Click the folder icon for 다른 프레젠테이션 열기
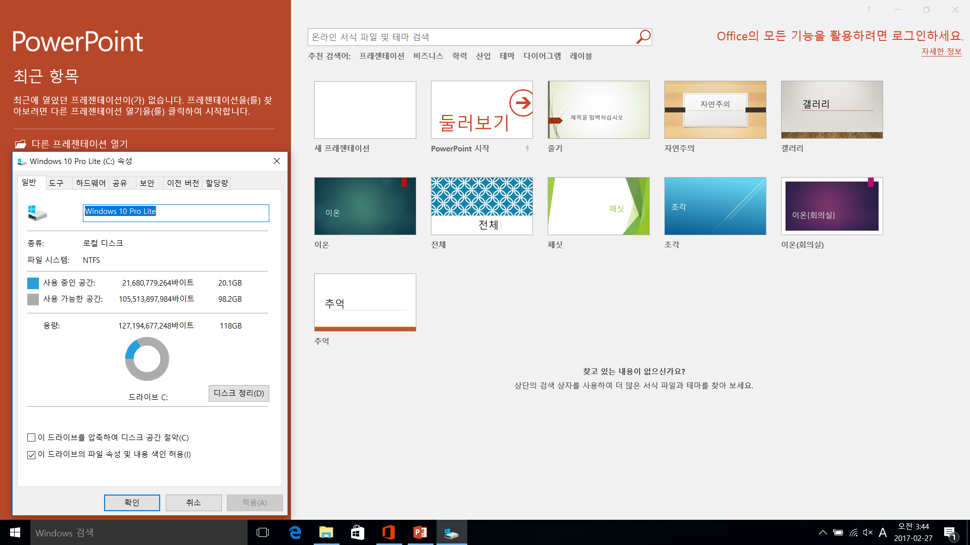Viewport: 970px width, 545px height. 20,144
